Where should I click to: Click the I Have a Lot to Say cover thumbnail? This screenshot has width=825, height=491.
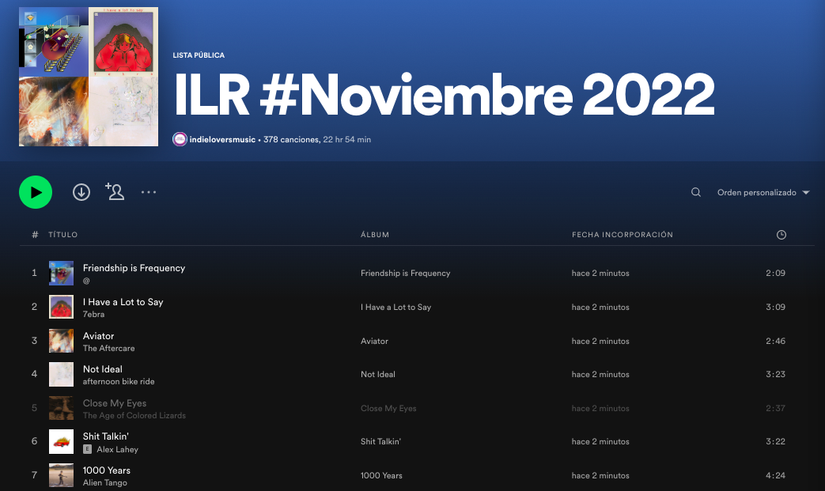[x=61, y=307]
